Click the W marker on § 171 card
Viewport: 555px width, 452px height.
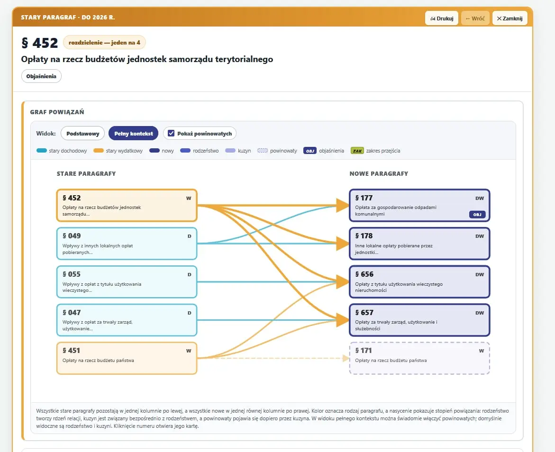[482, 351]
